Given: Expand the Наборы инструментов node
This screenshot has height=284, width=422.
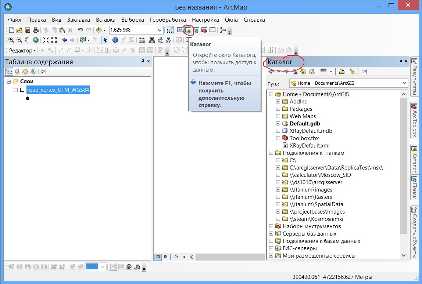Looking at the screenshot, I should (271, 226).
